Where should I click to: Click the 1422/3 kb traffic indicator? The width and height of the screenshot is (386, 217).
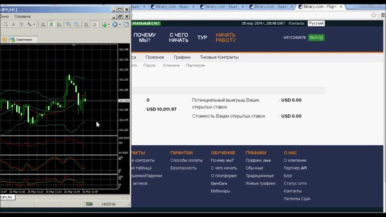point(109,204)
